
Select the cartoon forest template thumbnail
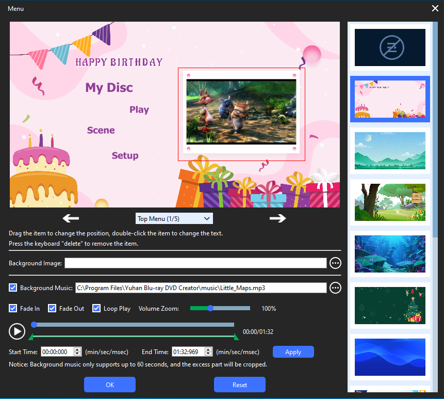pyautogui.click(x=390, y=202)
